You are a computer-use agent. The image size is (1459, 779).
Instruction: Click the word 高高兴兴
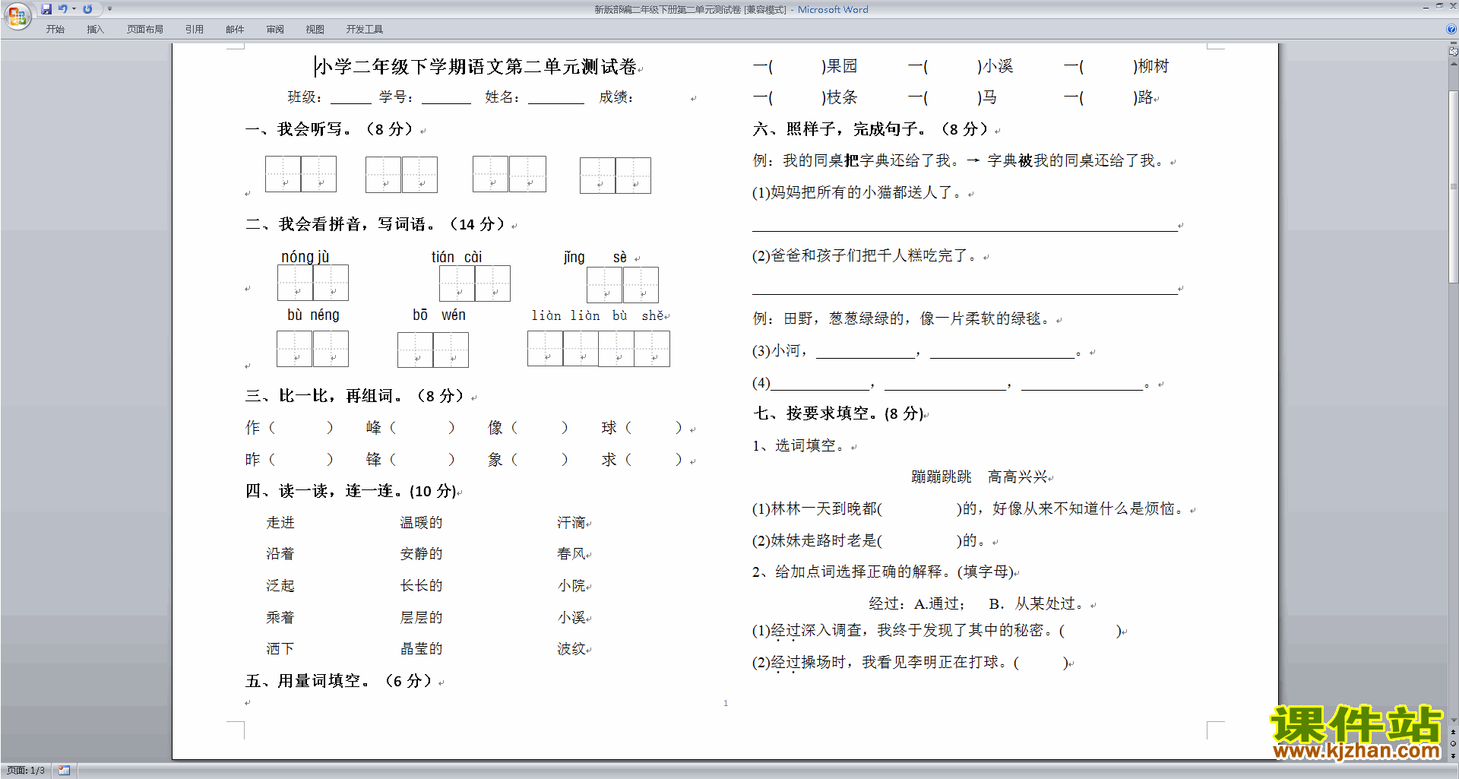tap(1018, 477)
